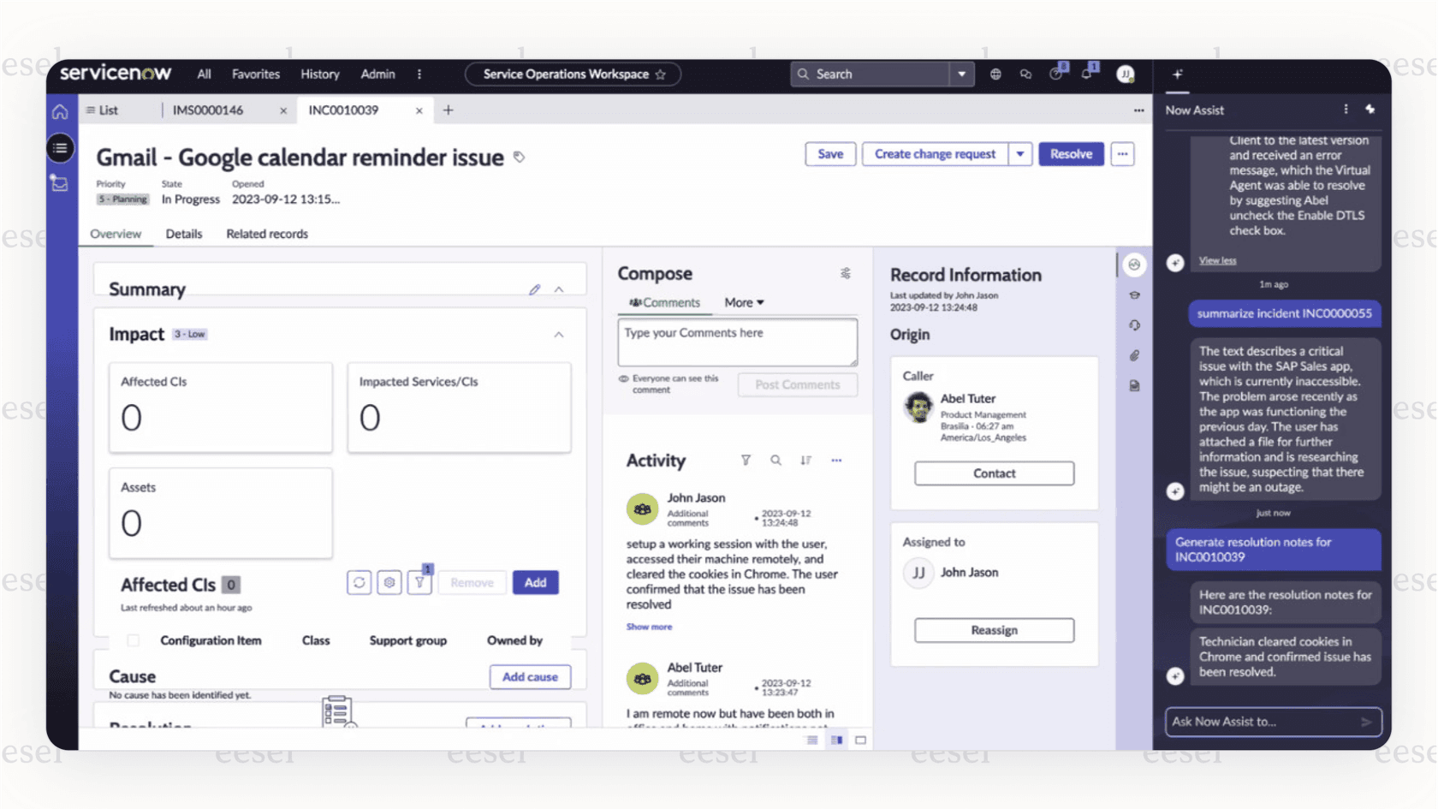Select the filter icon in the Activity panel
Screen dimensions: 1438x809
coord(746,461)
